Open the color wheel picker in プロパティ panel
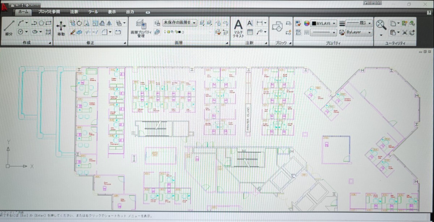This screenshot has height=222, width=434. click(x=307, y=24)
